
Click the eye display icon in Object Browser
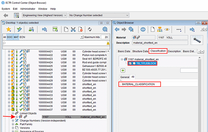[x=167, y=29]
